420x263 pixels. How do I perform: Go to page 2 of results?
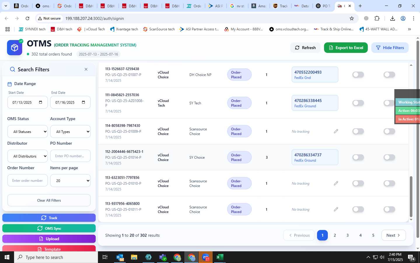tap(335, 235)
